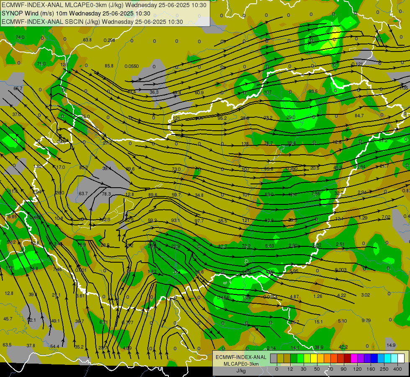410x377 pixels.
Task: Select the pure blue swatch right of 160
Action: [374, 358]
